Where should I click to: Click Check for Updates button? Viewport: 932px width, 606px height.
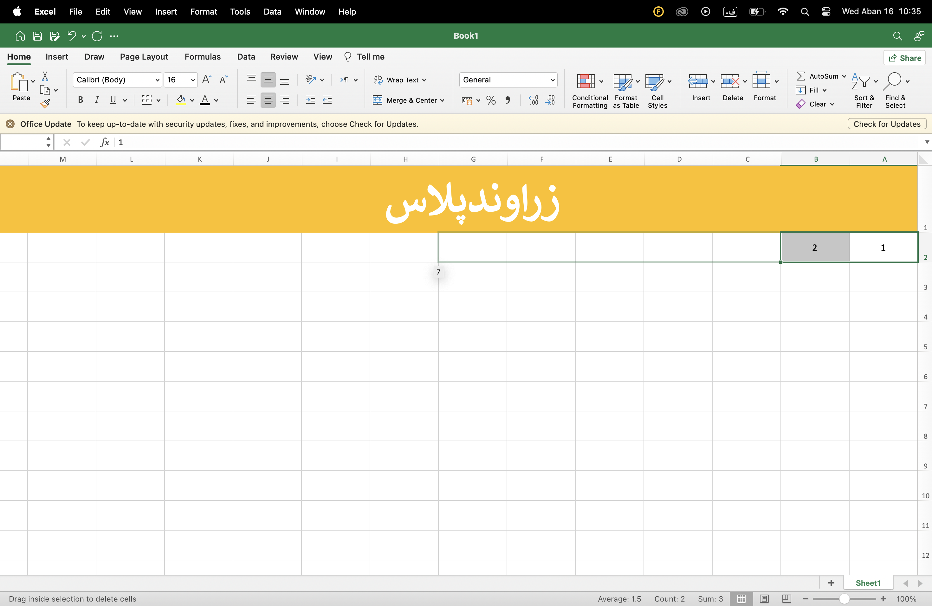(x=887, y=124)
